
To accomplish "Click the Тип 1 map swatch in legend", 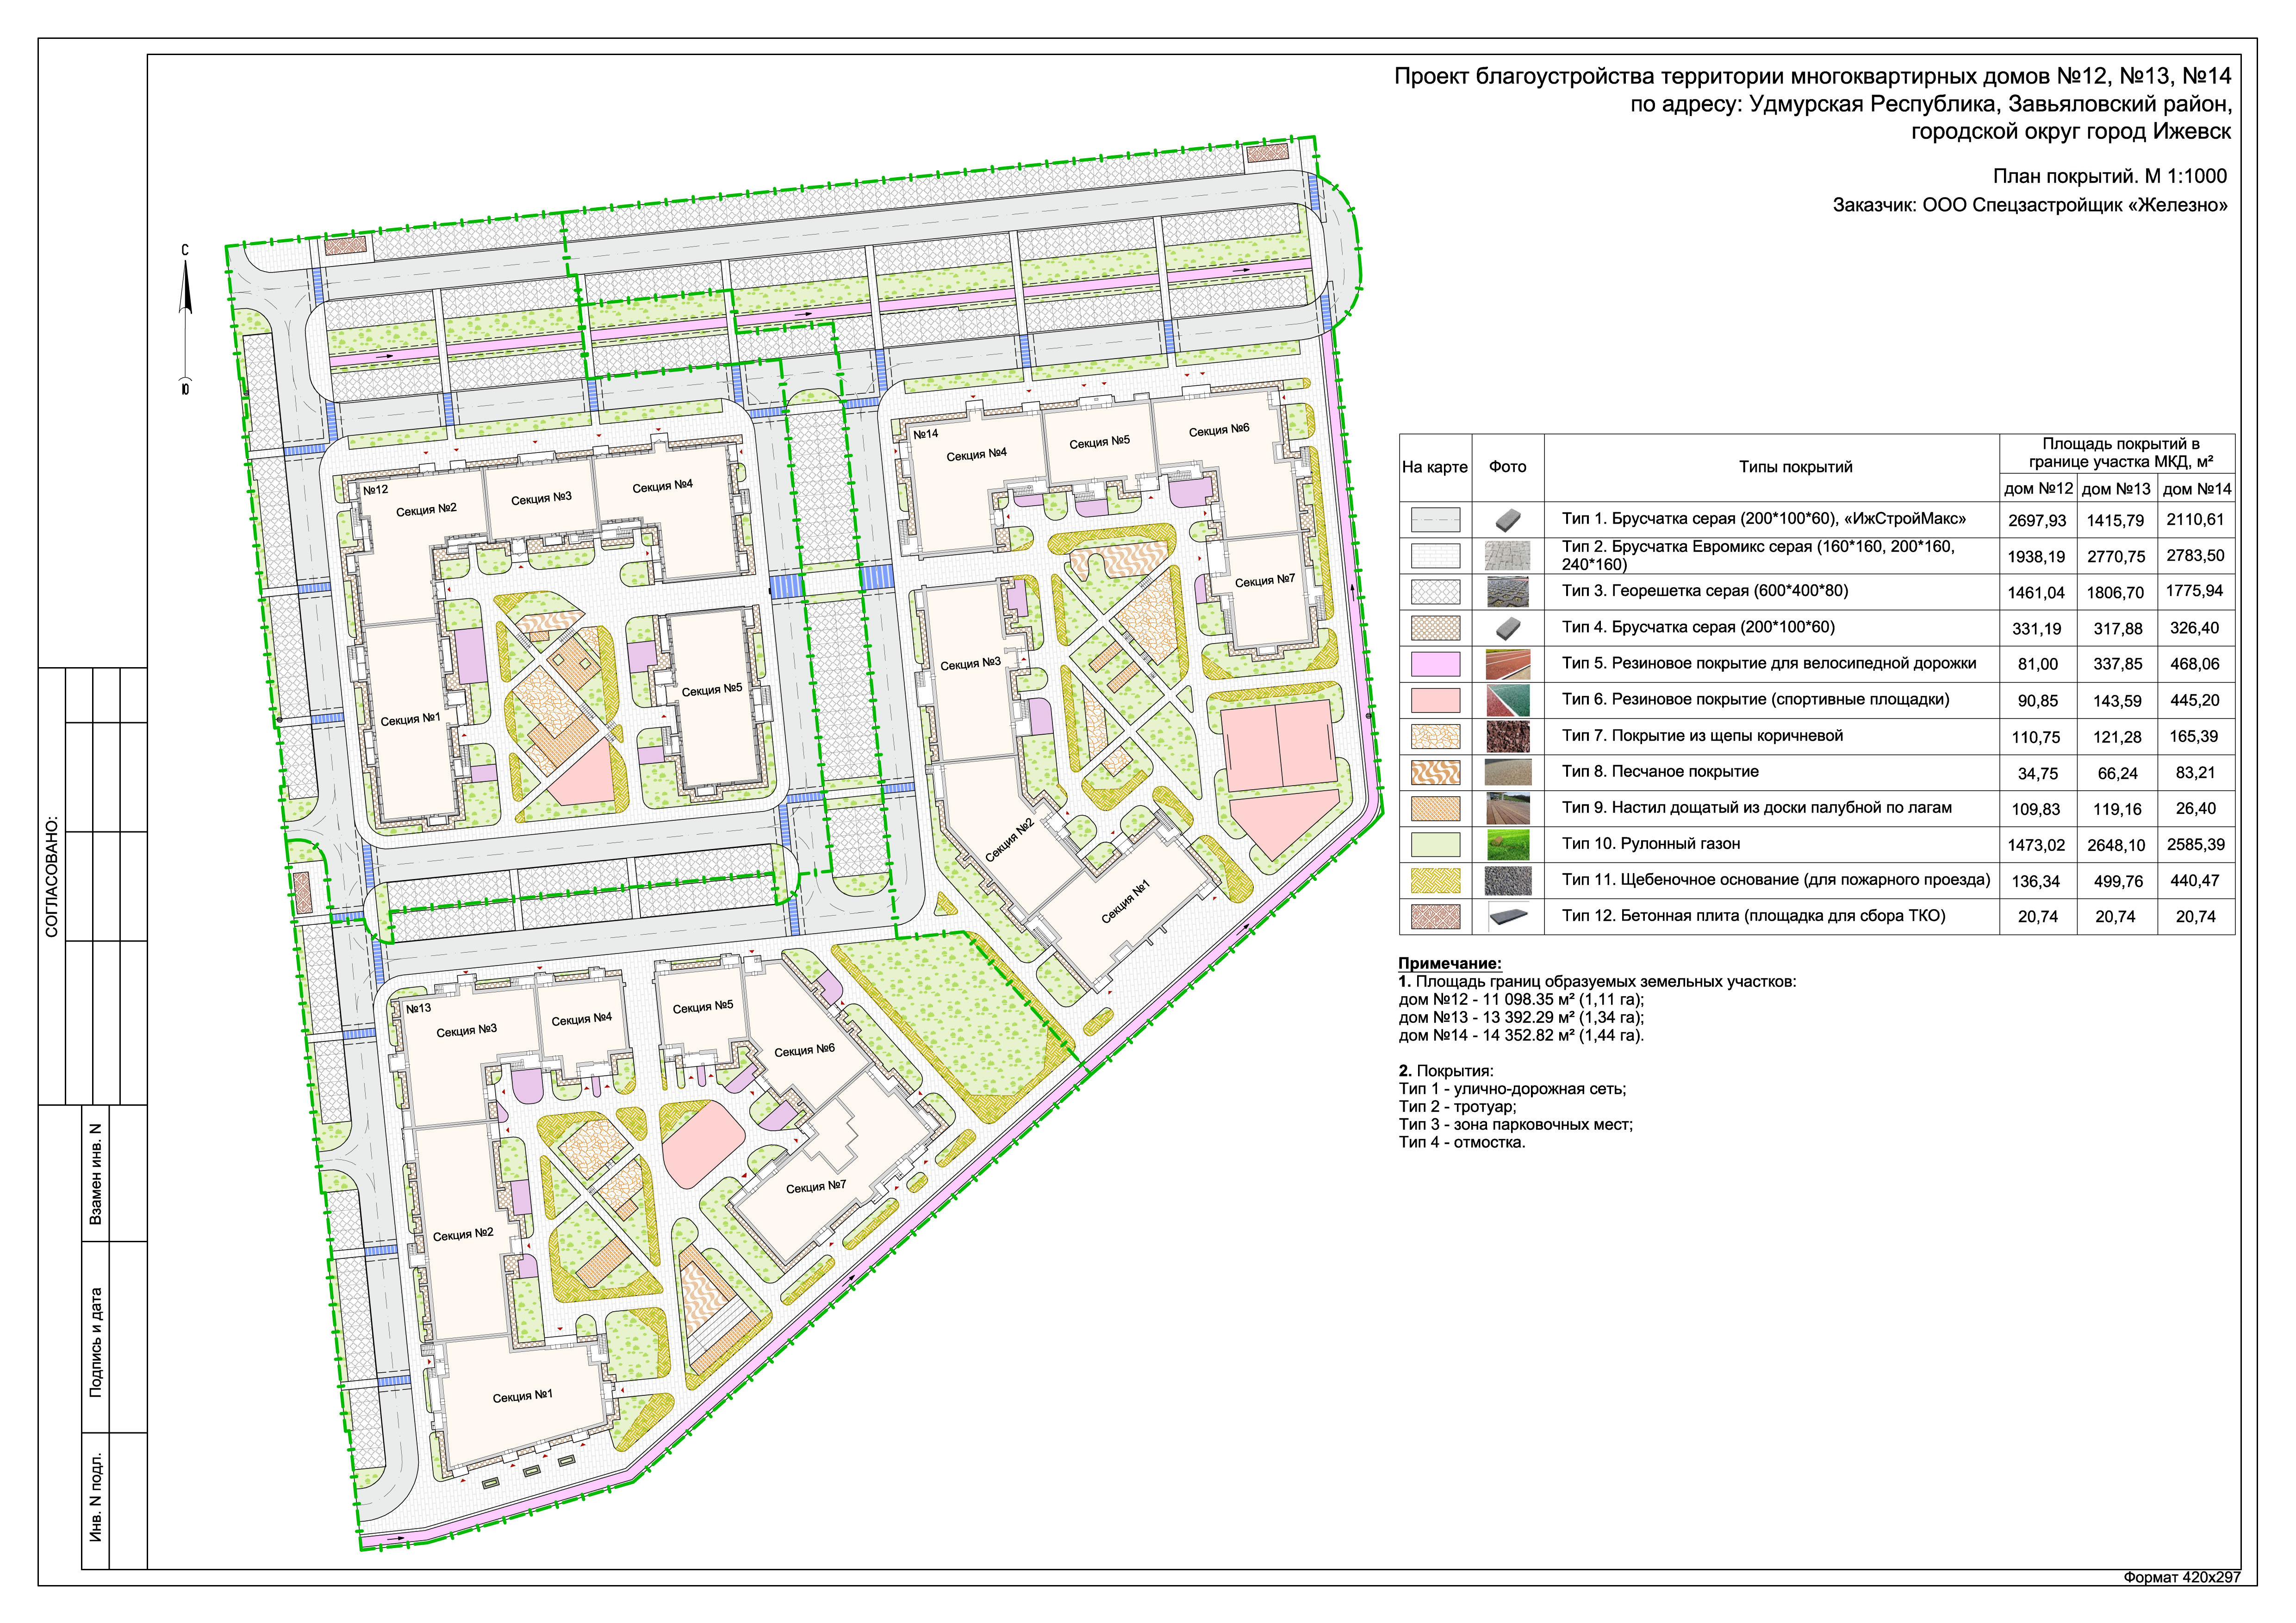I will (x=1435, y=520).
